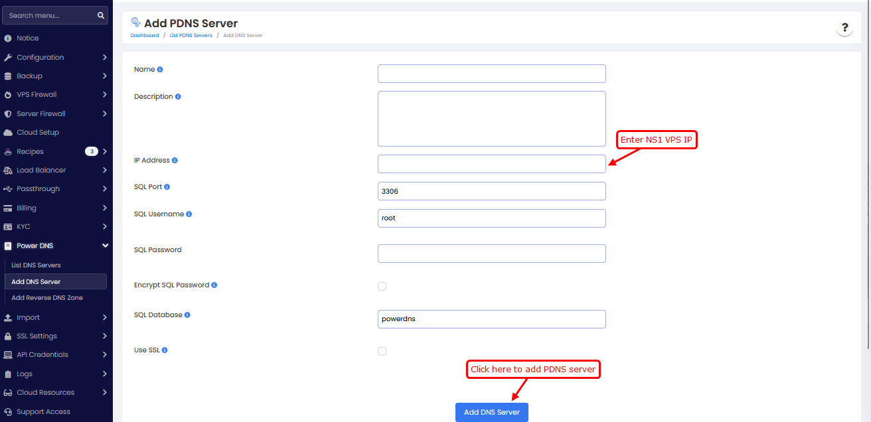Click the info icon beside SQL Username
The image size is (871, 422).
click(x=189, y=214)
